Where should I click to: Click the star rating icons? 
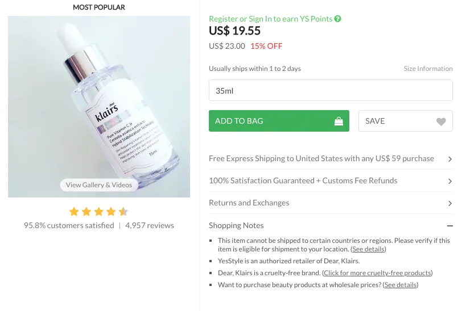click(x=98, y=212)
